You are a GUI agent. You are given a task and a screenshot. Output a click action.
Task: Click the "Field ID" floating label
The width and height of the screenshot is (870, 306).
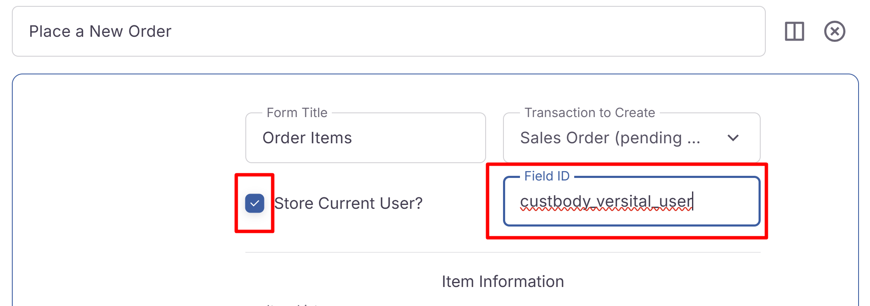547,176
